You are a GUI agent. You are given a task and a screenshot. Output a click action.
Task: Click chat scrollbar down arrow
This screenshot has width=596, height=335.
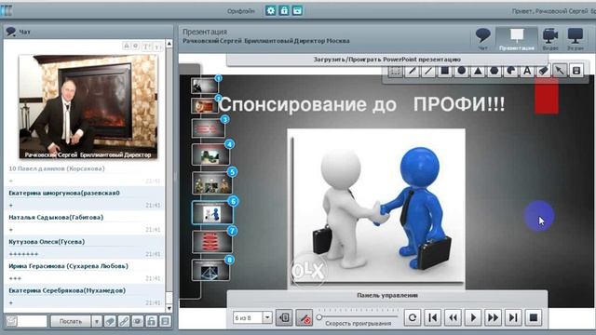click(x=169, y=308)
